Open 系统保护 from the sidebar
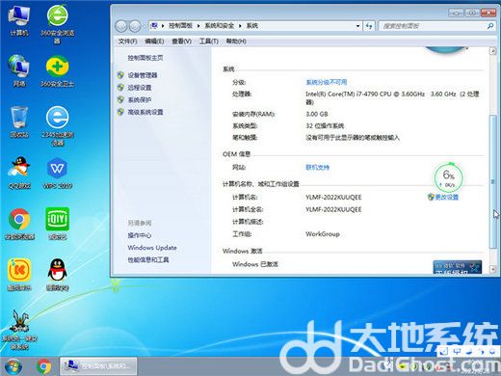This screenshot has width=501, height=376. (140, 99)
